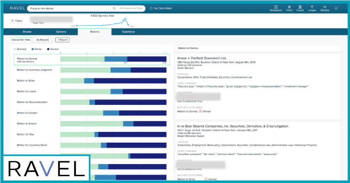Open the Courts icon
Screen dimensions: 350x183
click(x=300, y=7)
